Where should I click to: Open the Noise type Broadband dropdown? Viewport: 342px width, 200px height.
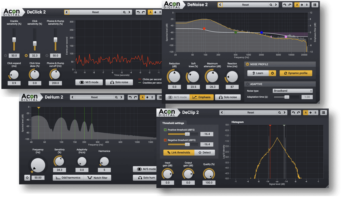(292, 91)
